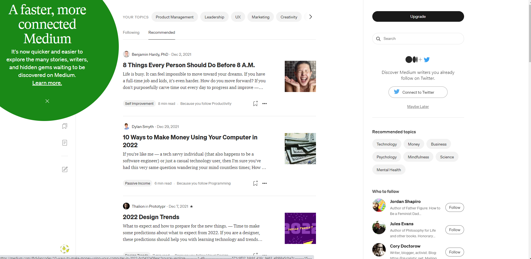
Task: Click Jules Evans name in Who to follow
Action: tap(402, 224)
